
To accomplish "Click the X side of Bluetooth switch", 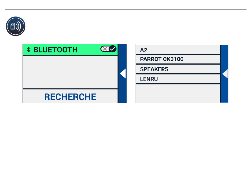I will 105,49.
